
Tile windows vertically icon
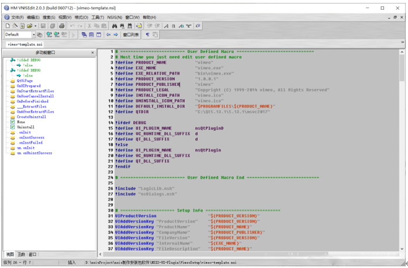(99, 34)
